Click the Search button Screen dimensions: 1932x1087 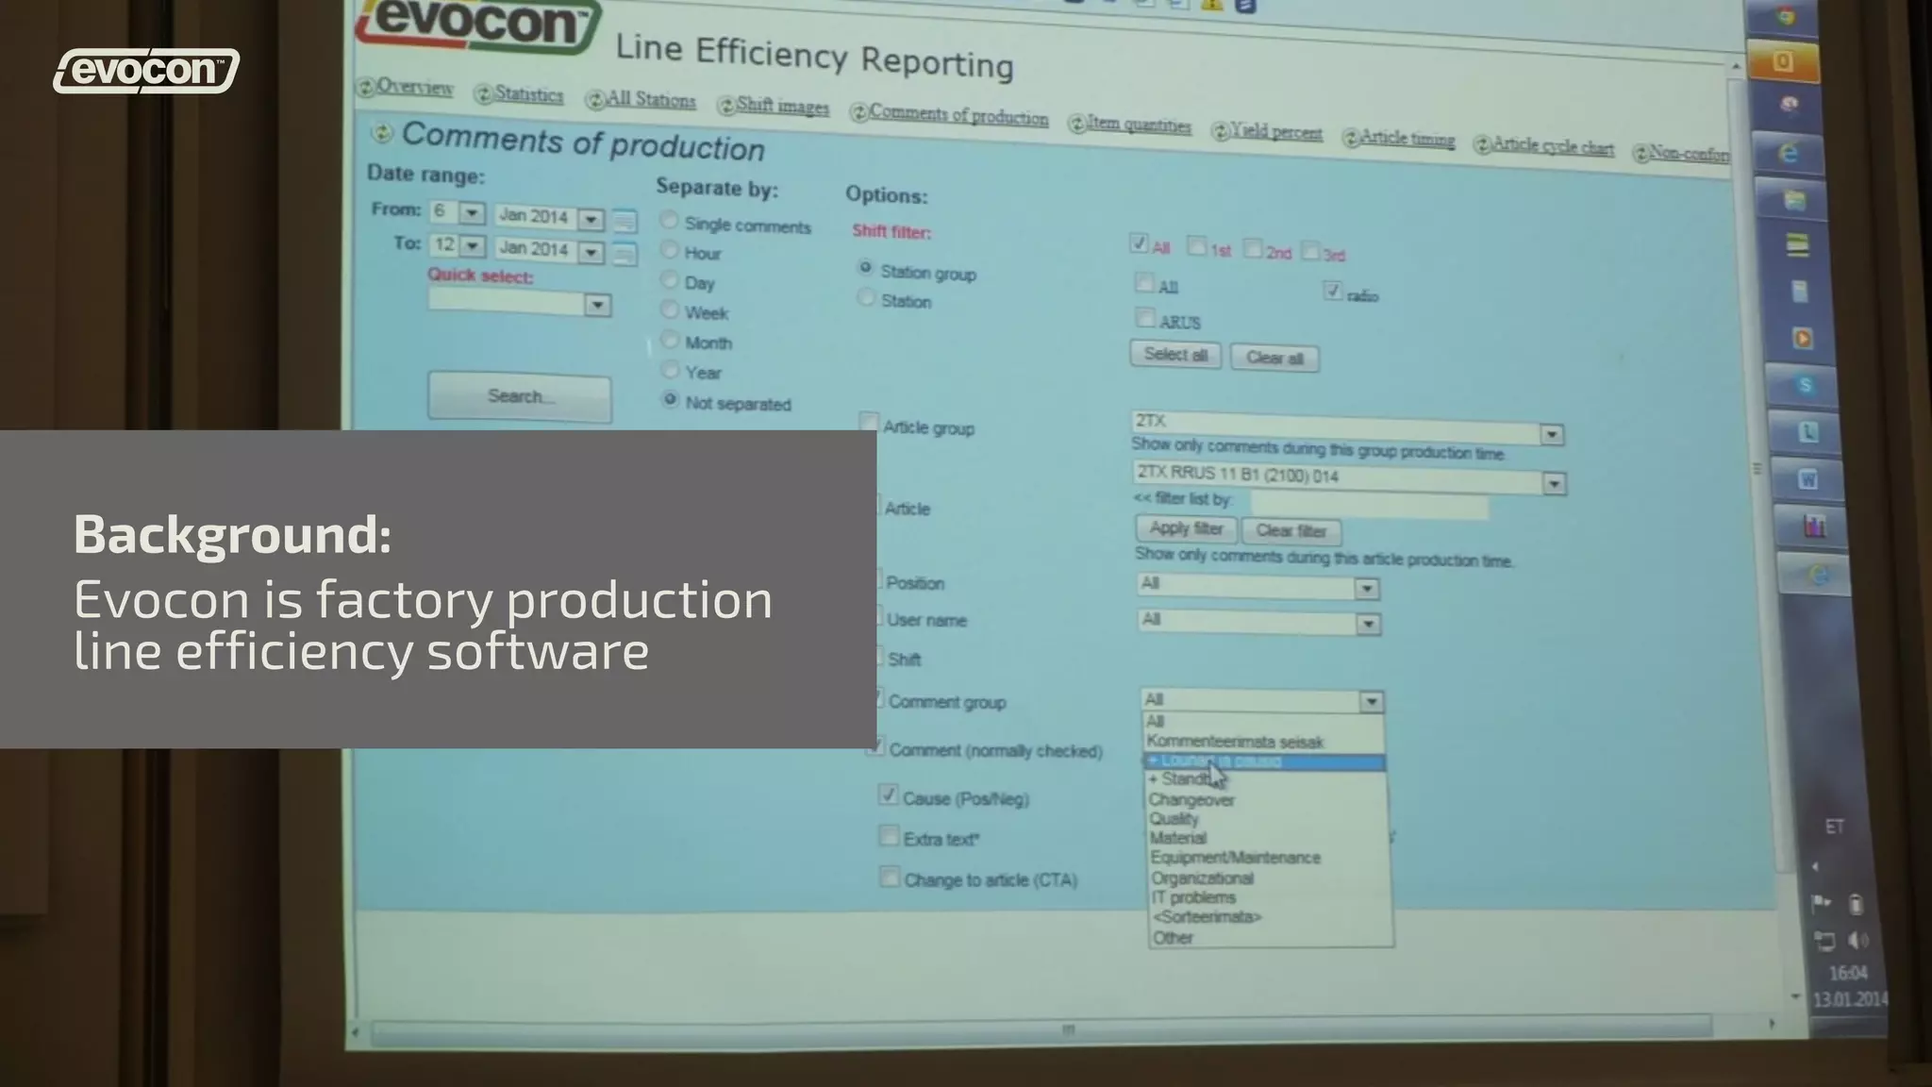pyautogui.click(x=519, y=396)
